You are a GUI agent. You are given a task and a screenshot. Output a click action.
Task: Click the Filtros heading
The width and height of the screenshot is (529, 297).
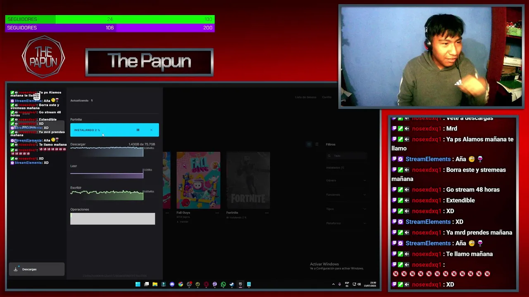coord(331,144)
